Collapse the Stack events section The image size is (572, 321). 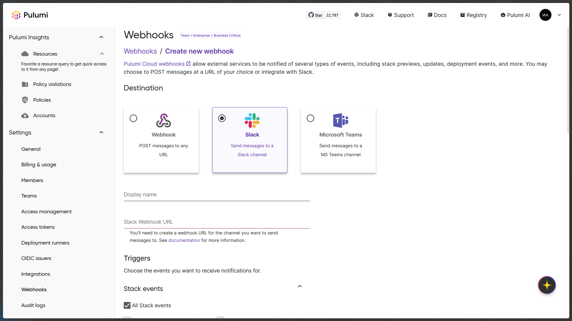point(300,286)
